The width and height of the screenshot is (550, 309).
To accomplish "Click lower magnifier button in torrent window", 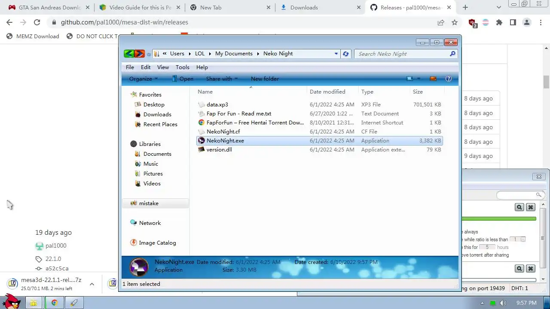I will coord(519,268).
